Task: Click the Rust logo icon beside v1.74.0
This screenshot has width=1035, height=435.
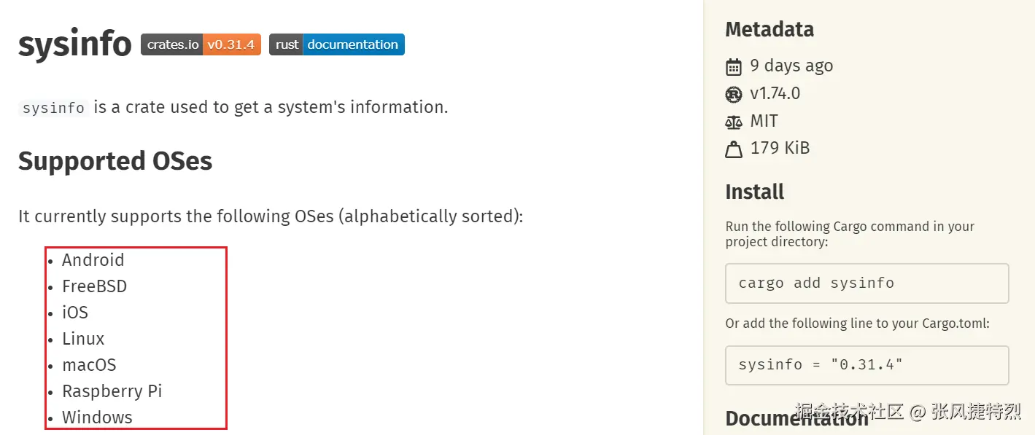Action: coord(734,94)
